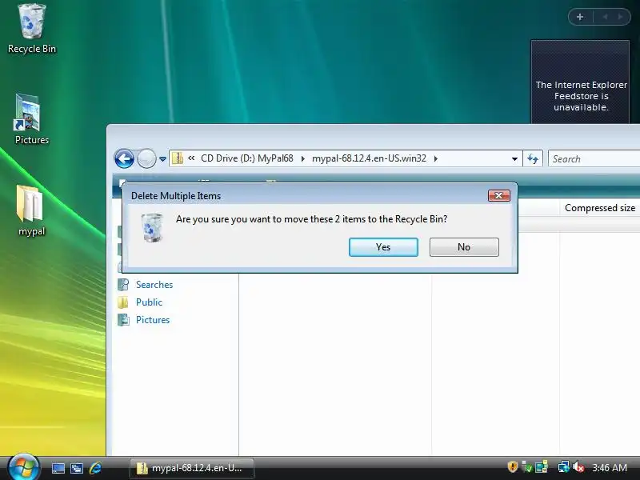Click the sidebar previous gadgets arrow
The image size is (640, 480).
pos(605,17)
